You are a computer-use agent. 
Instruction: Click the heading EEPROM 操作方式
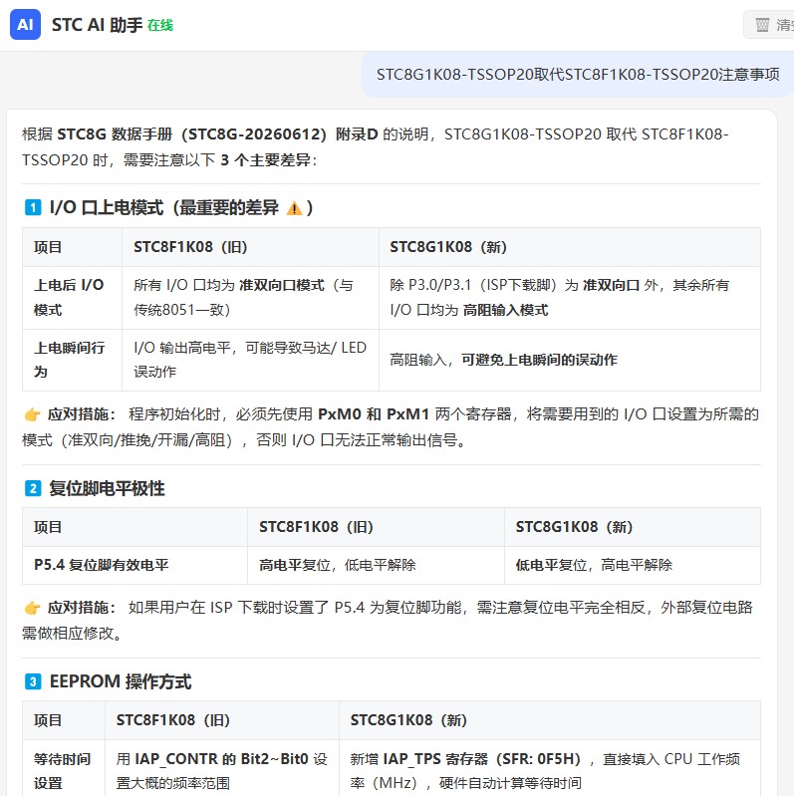pyautogui.click(x=121, y=681)
